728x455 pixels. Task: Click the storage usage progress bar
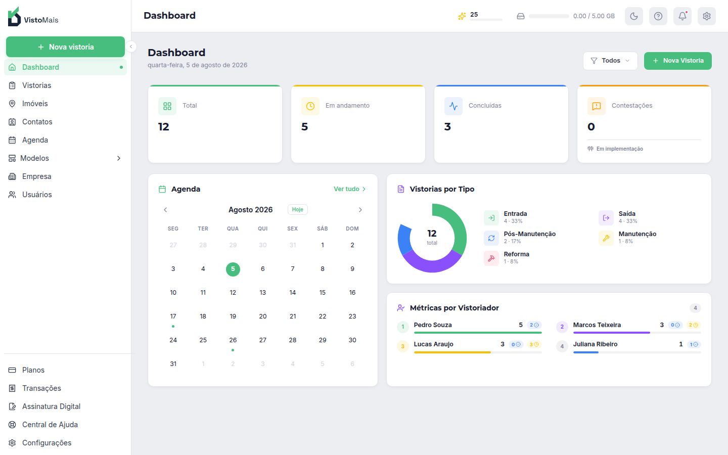coord(549,16)
